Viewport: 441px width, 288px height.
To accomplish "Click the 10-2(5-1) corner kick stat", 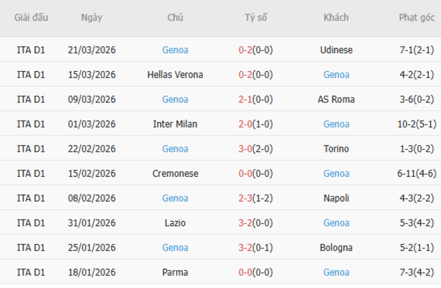I will [x=417, y=124].
